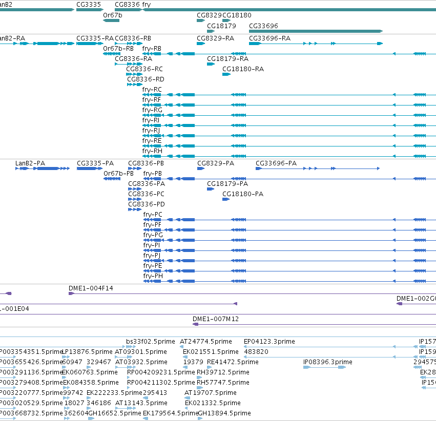
Task: Select the fry-RG transcript label
Action: point(152,110)
